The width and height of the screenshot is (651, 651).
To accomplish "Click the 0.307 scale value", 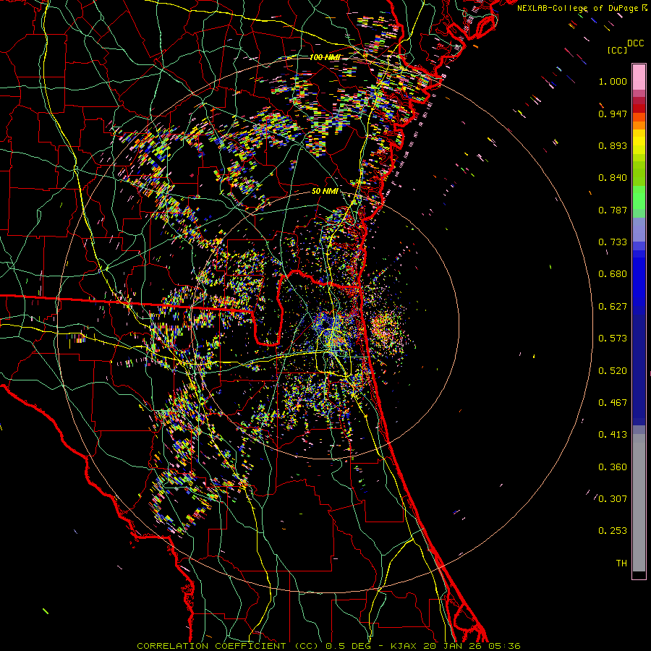I will pyautogui.click(x=613, y=499).
